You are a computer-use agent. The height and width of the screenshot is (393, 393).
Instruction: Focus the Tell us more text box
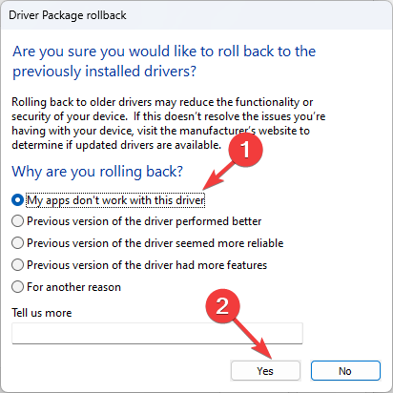pyautogui.click(x=157, y=333)
